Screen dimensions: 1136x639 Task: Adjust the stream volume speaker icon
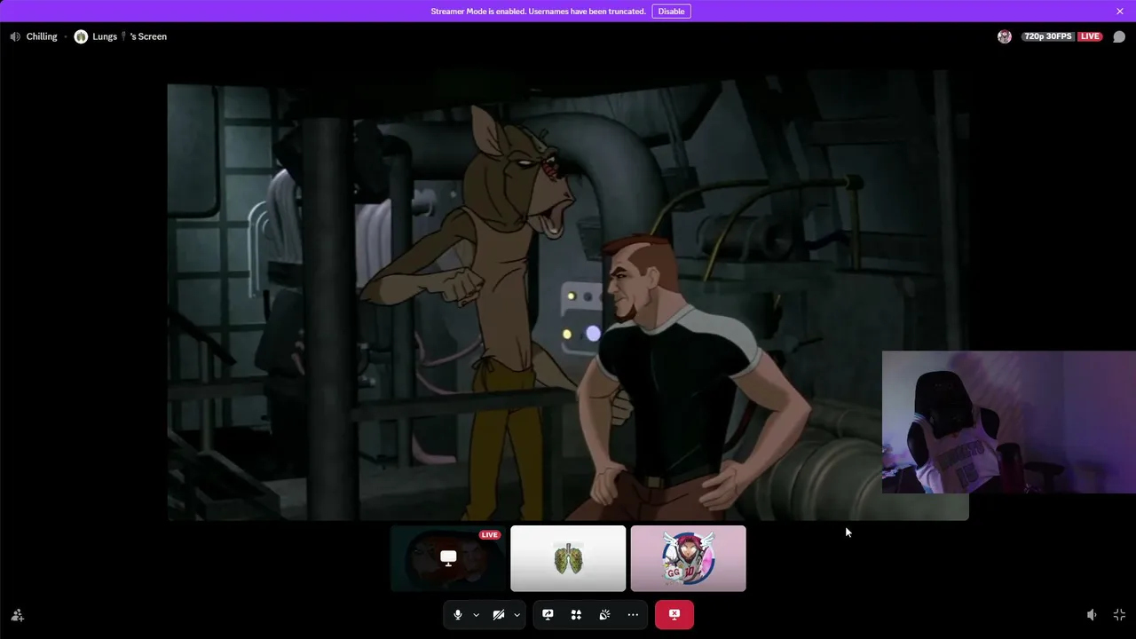click(1092, 615)
